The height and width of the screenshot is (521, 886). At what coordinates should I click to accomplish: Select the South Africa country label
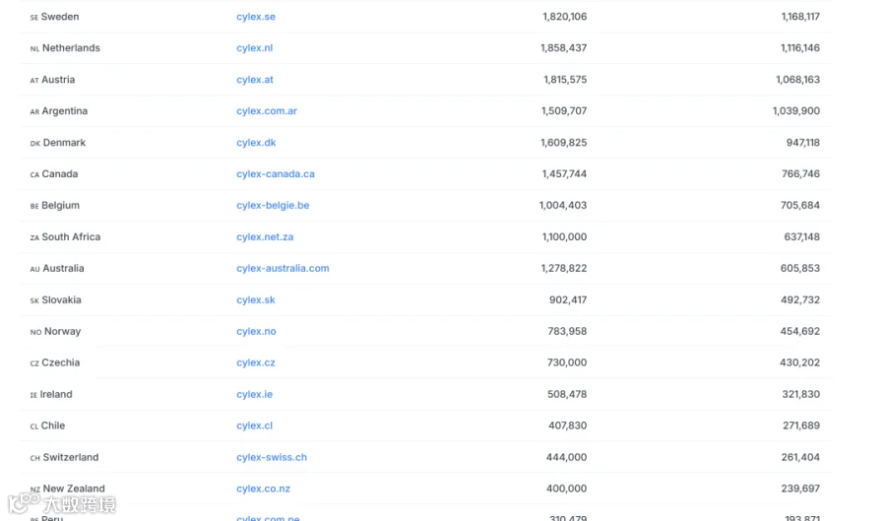65,237
